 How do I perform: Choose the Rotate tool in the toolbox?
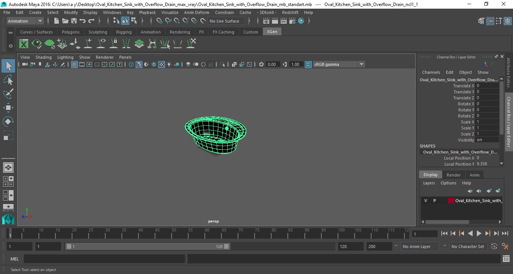pos(8,122)
